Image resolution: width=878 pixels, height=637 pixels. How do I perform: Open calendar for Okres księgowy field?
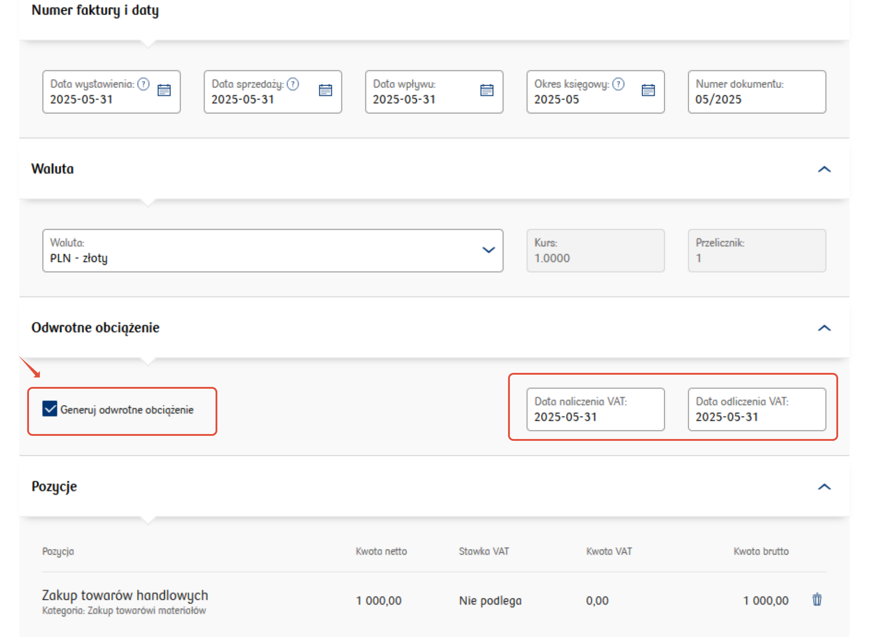(648, 91)
